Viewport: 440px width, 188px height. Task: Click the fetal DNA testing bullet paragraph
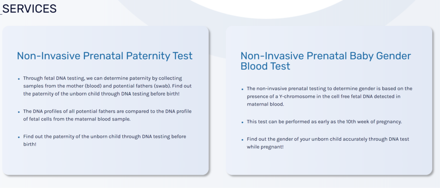point(107,86)
